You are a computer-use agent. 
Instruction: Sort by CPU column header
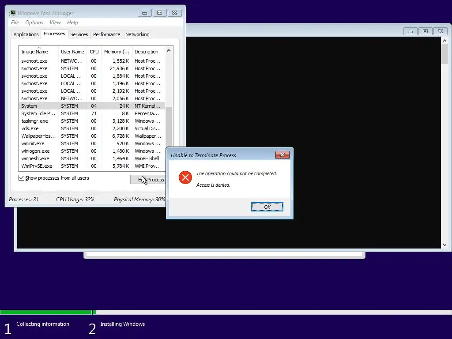[x=94, y=52]
